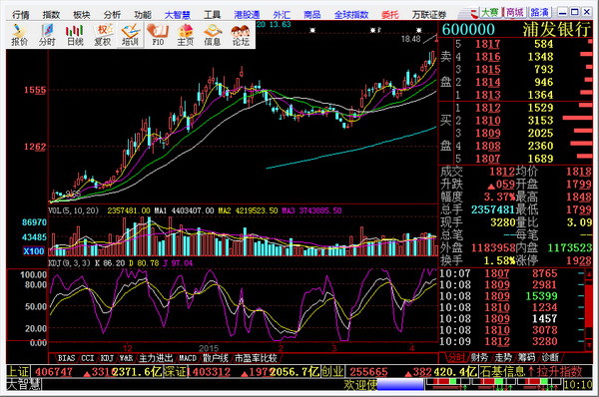Click the 复权 price adjustment icon
The height and width of the screenshot is (397, 599).
click(x=103, y=35)
